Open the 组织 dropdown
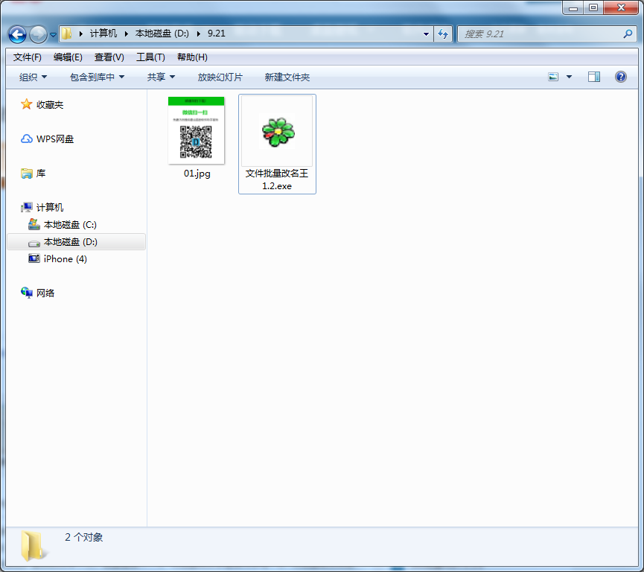This screenshot has height=572, width=644. tap(33, 77)
